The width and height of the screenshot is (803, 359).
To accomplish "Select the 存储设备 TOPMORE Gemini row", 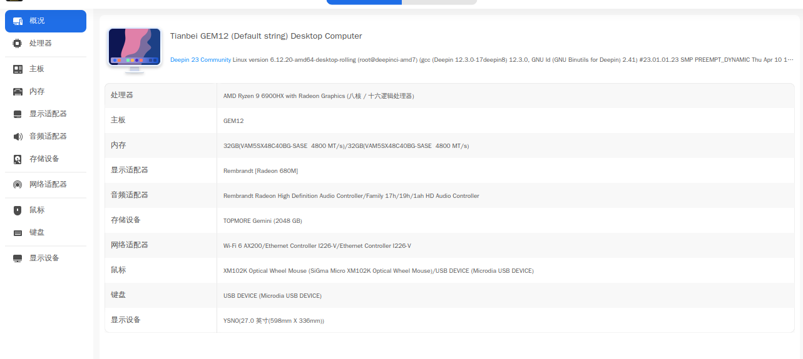I will pos(449,220).
